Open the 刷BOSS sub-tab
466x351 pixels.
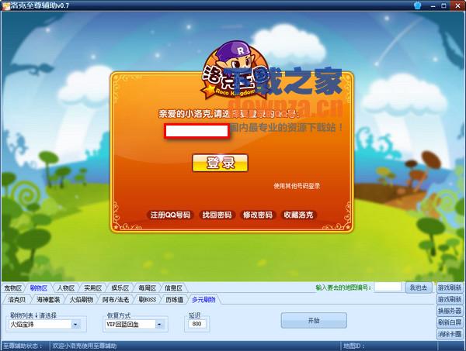tap(147, 298)
